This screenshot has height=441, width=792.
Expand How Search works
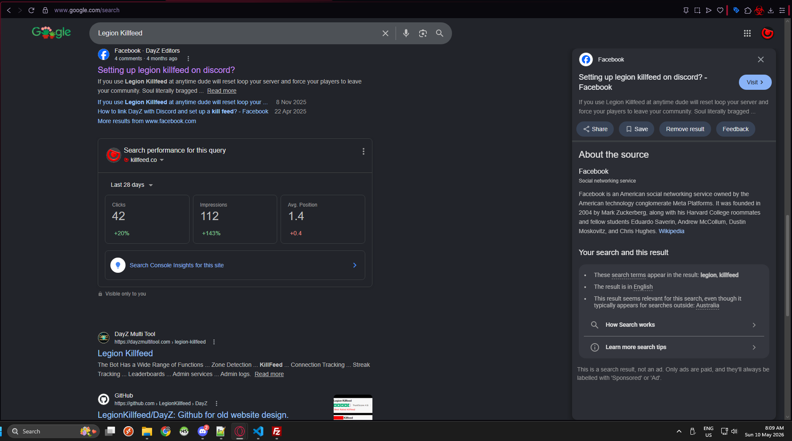tap(674, 325)
